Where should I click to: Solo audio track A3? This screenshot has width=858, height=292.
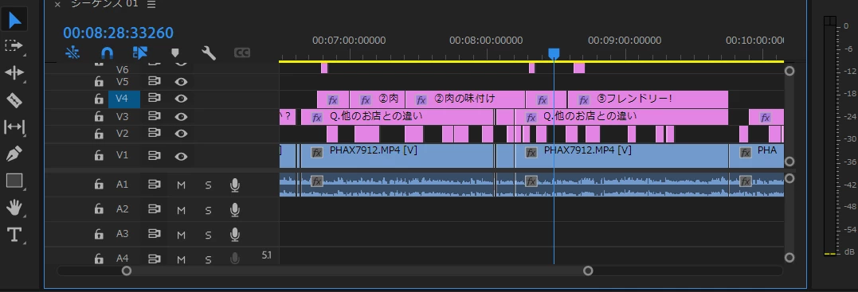coord(208,236)
